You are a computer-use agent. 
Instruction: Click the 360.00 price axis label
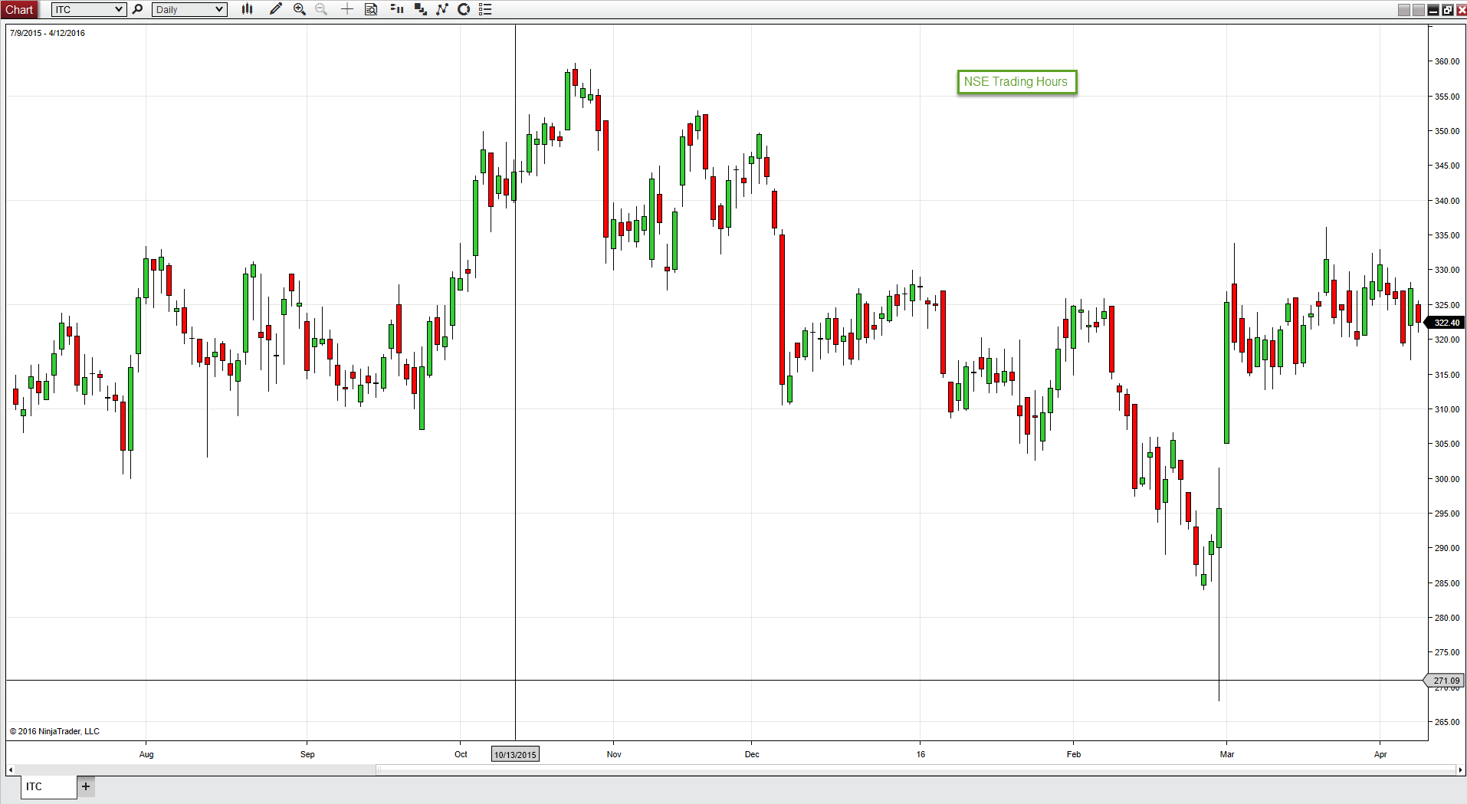[1447, 61]
